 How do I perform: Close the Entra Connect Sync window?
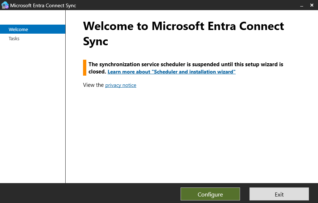(x=312, y=5)
